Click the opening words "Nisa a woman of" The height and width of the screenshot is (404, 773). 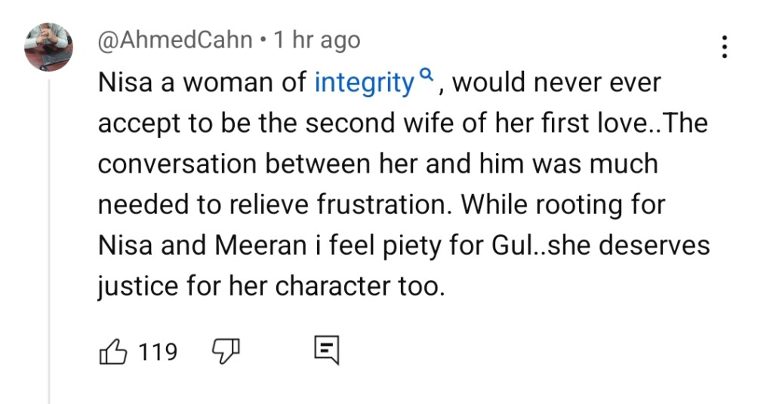(x=202, y=82)
